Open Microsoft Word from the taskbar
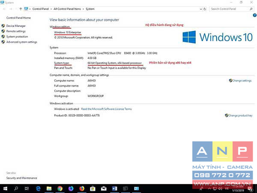The image size is (257, 193). [x=114, y=189]
